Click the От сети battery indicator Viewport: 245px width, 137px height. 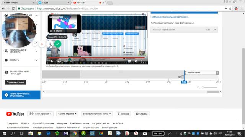[x=158, y=134]
